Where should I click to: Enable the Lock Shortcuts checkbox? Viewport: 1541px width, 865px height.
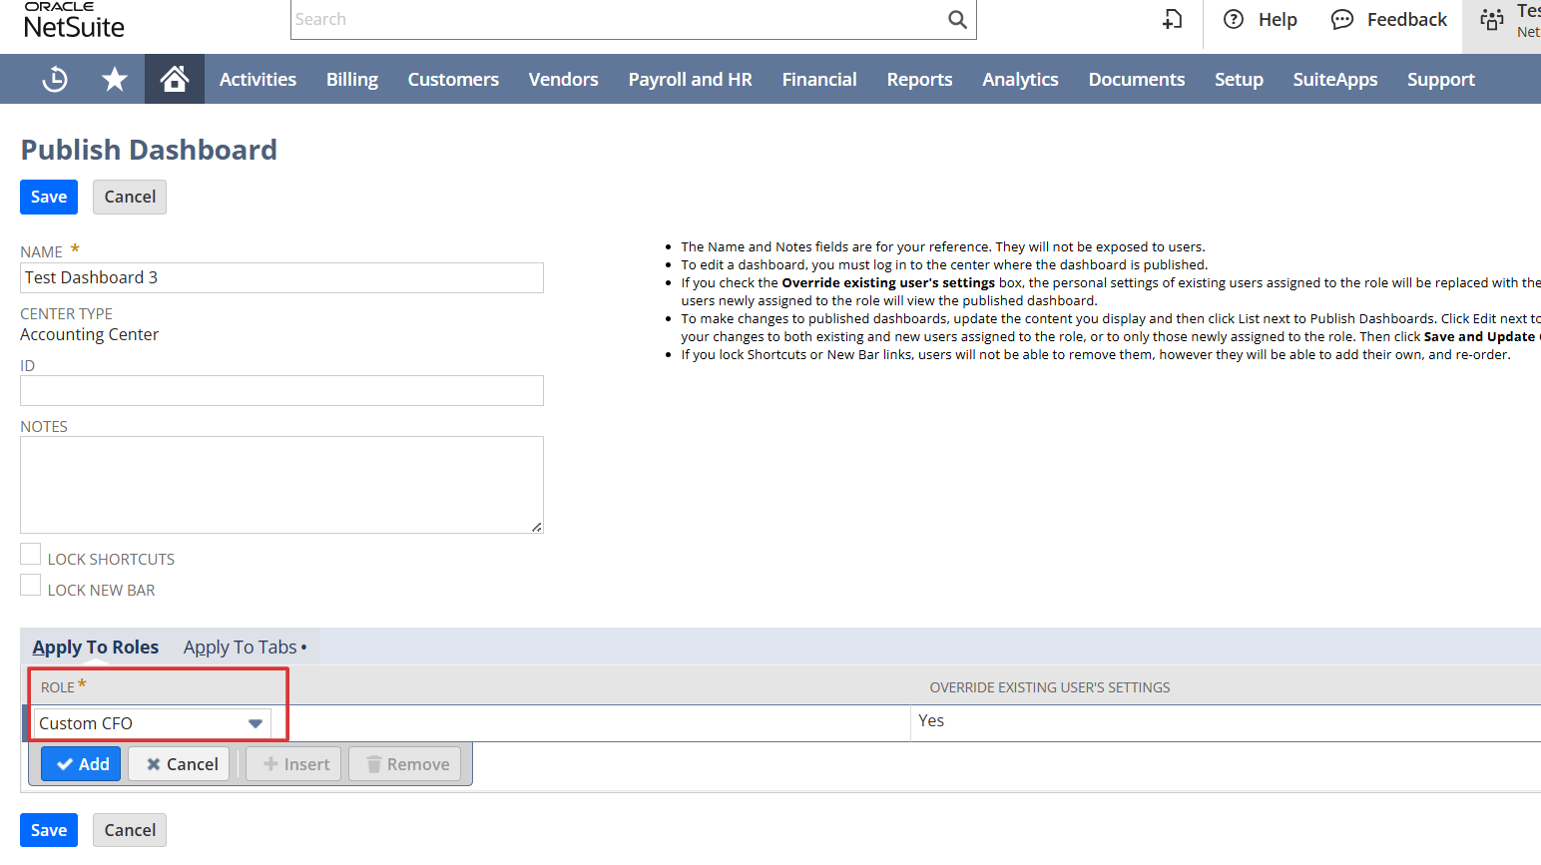coord(31,555)
